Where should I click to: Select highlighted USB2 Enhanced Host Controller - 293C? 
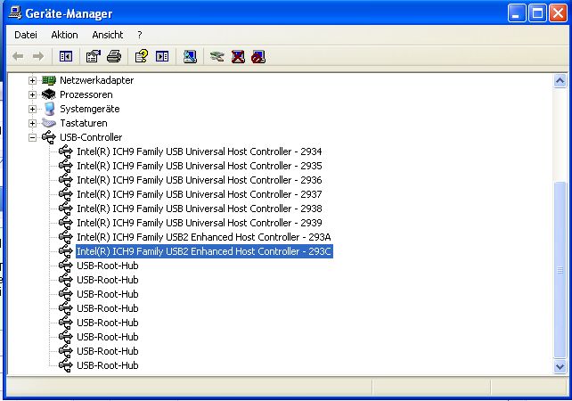(204, 251)
